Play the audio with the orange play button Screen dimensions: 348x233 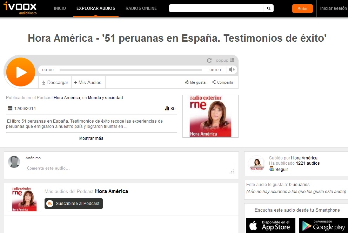tap(21, 72)
